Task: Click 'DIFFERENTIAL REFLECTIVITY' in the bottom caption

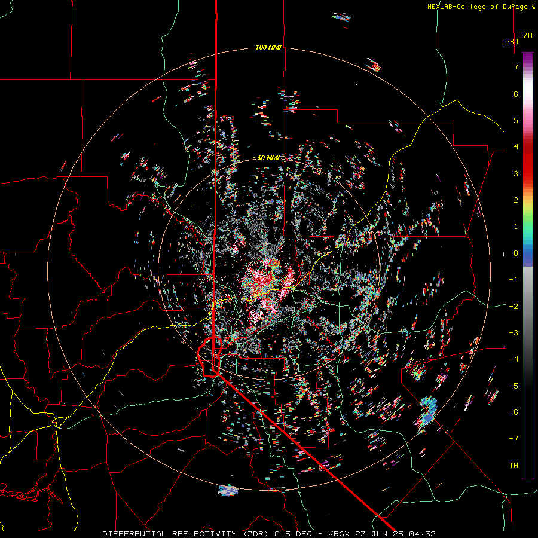Action: [170, 534]
